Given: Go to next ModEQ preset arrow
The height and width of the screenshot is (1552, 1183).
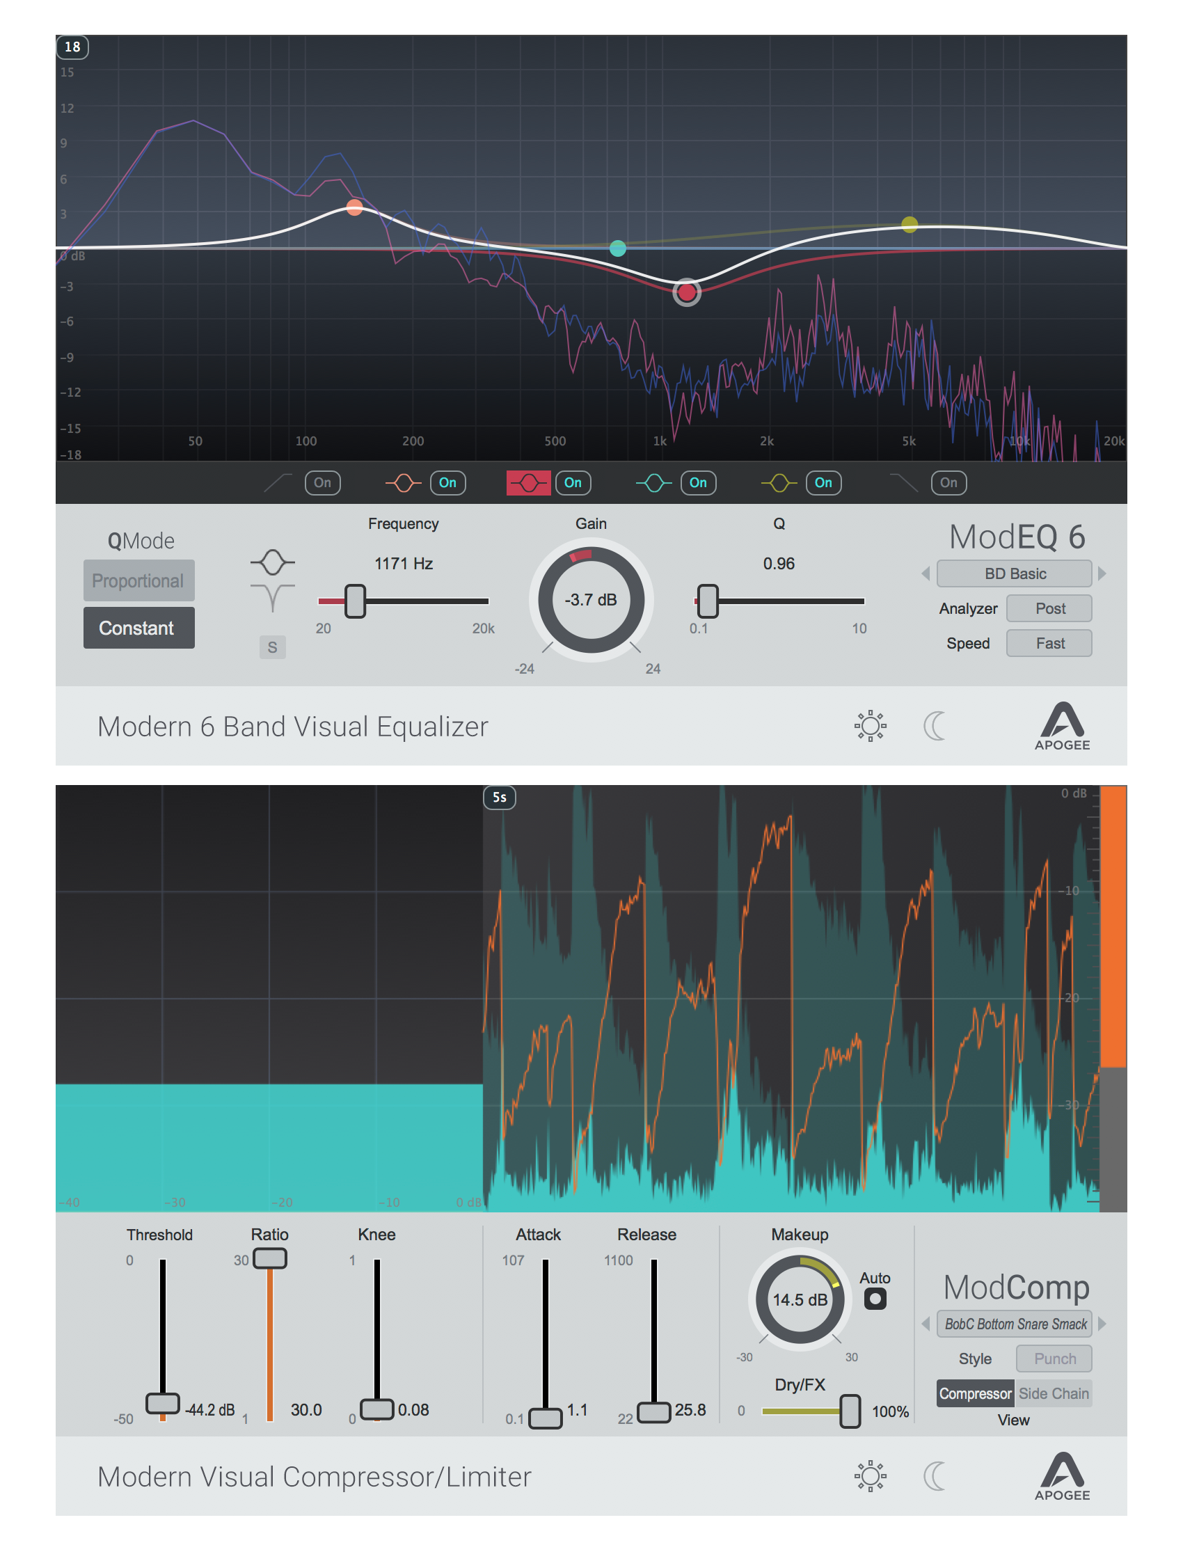Looking at the screenshot, I should 1102,574.
